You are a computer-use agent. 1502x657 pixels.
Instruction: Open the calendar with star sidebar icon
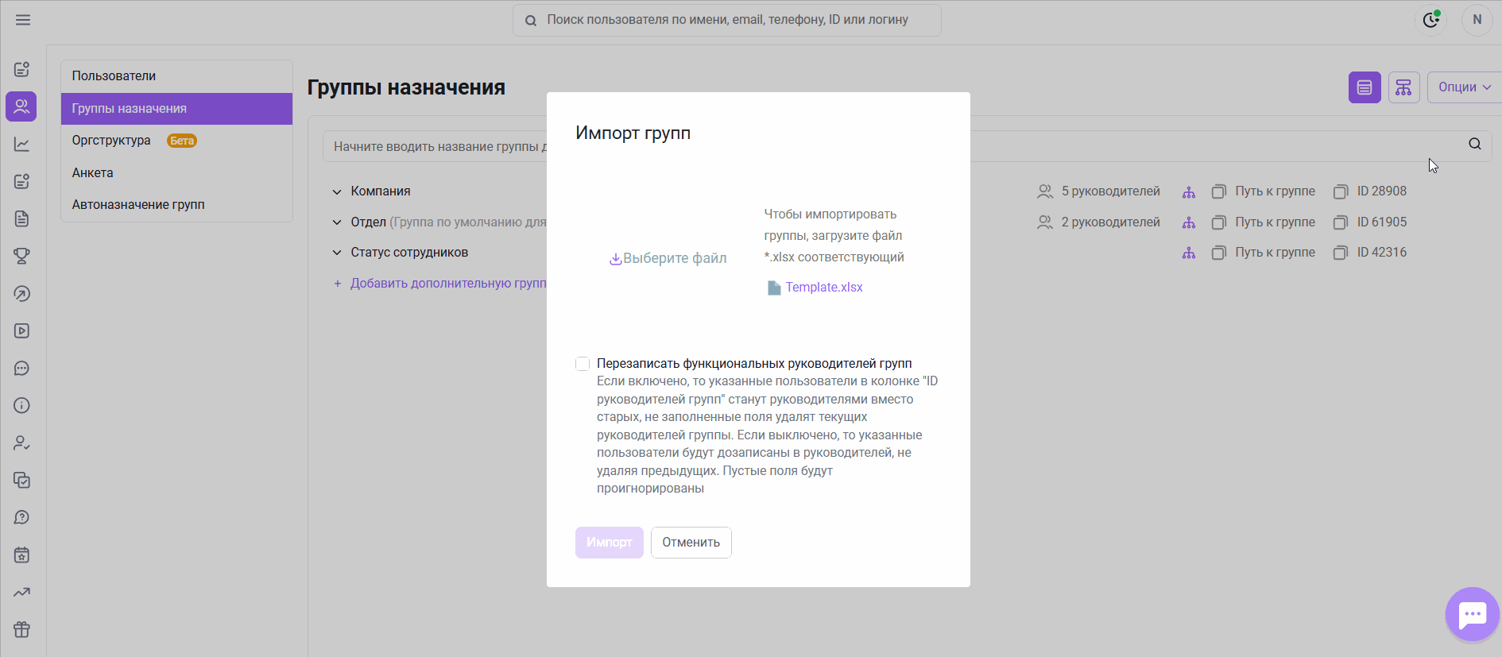pyautogui.click(x=21, y=555)
